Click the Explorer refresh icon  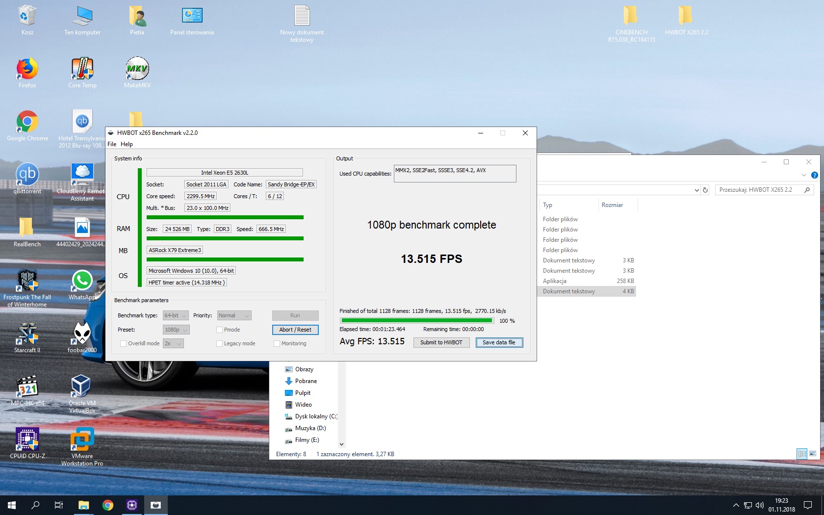[705, 190]
